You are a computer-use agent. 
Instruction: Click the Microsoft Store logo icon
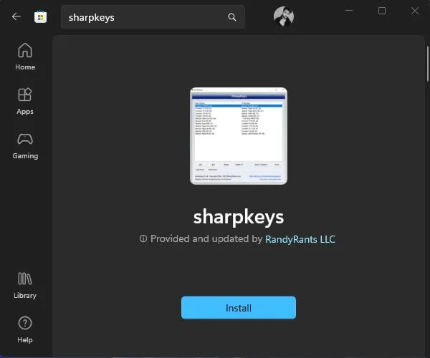point(40,17)
